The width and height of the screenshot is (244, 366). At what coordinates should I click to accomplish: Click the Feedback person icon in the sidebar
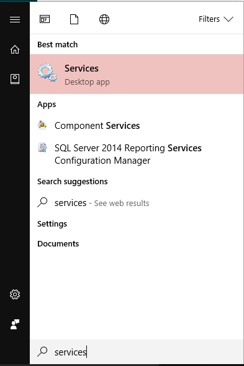(15, 324)
